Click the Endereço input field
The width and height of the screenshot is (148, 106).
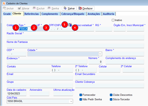point(47,62)
